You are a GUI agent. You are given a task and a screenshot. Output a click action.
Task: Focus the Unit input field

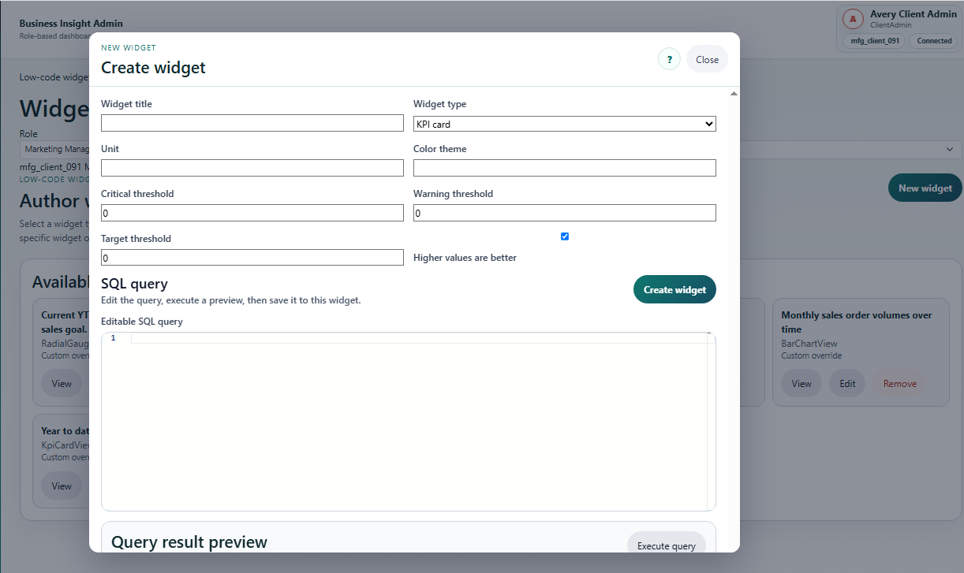[x=252, y=168]
